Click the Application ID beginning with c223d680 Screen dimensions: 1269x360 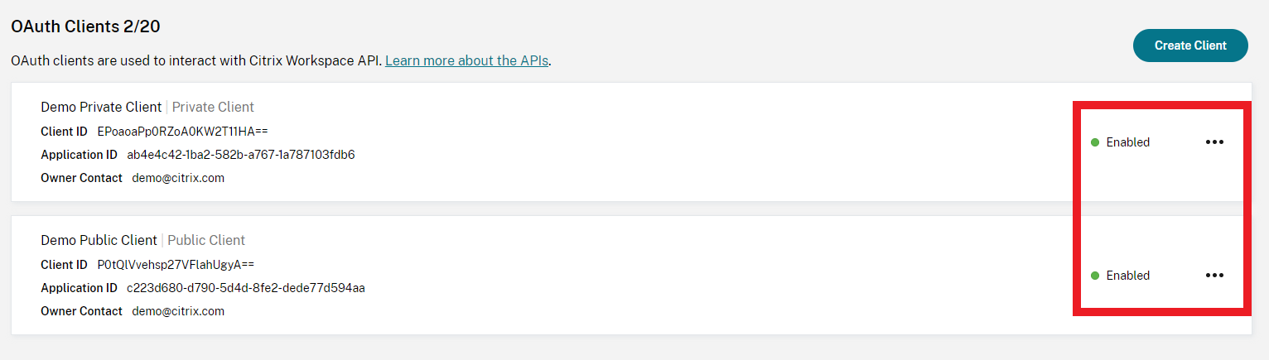[245, 288]
